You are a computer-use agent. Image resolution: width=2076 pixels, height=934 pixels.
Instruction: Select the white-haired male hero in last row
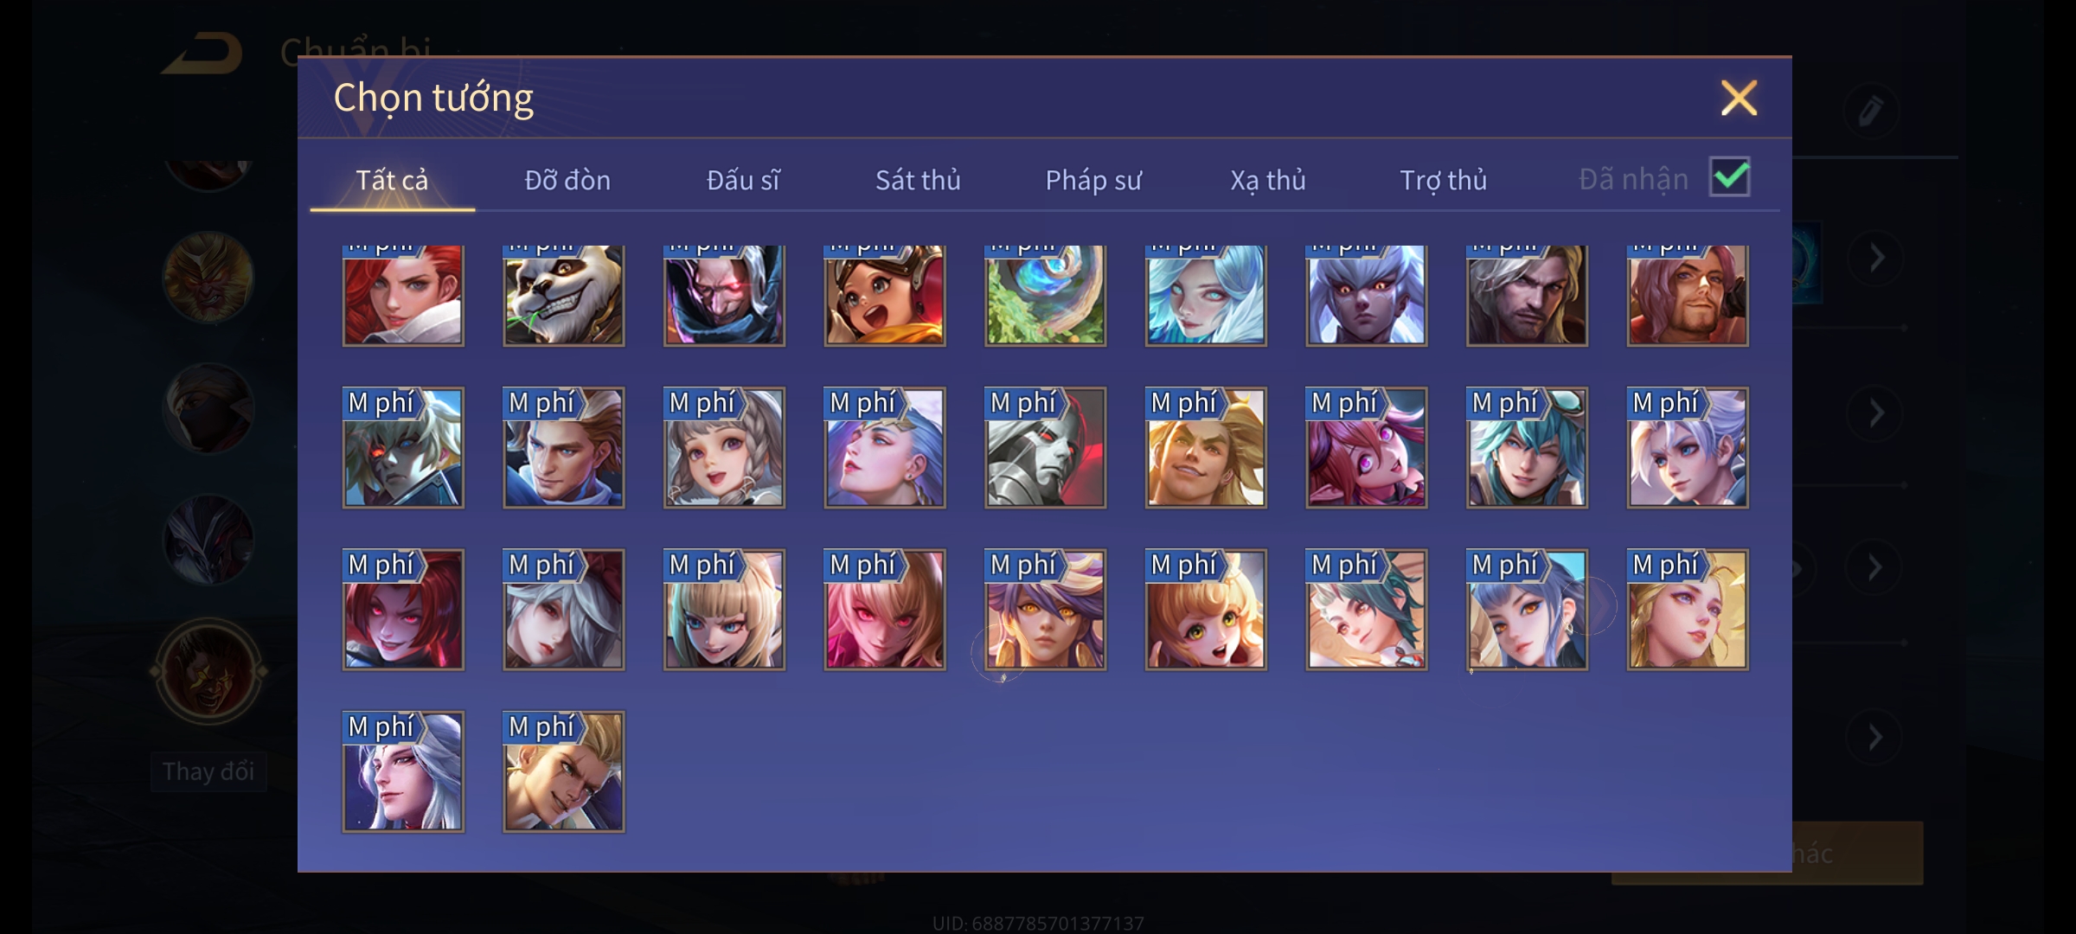click(x=403, y=771)
